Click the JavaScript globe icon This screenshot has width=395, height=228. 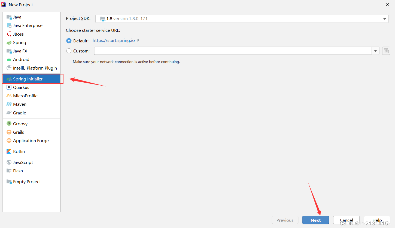pos(9,162)
